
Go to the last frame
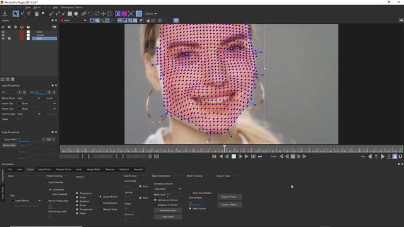253,156
